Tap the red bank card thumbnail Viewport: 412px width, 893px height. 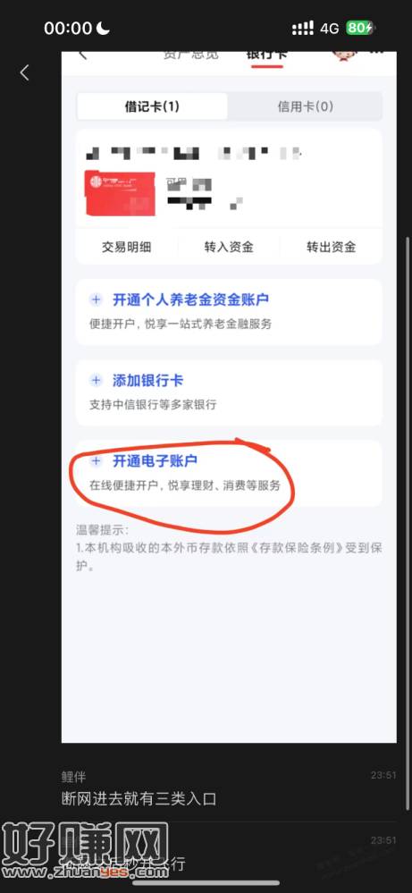click(x=120, y=194)
